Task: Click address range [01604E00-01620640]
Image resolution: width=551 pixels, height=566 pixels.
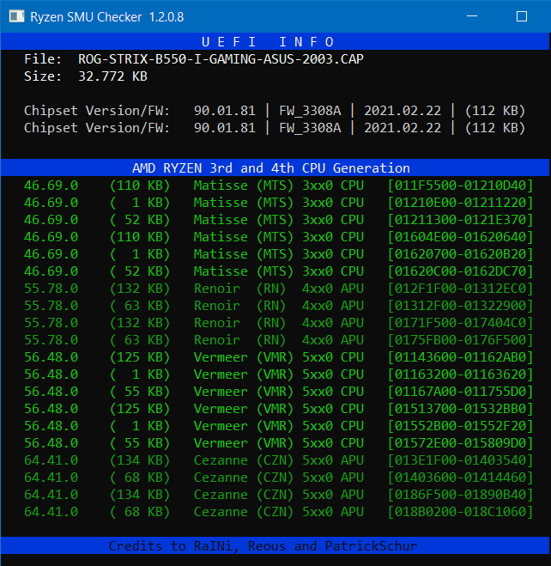Action: 461,237
